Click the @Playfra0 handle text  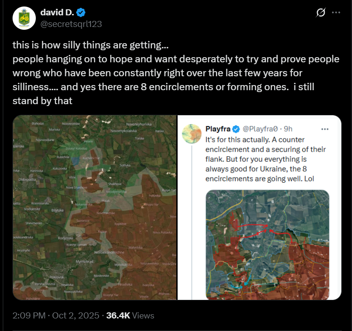pyautogui.click(x=260, y=129)
